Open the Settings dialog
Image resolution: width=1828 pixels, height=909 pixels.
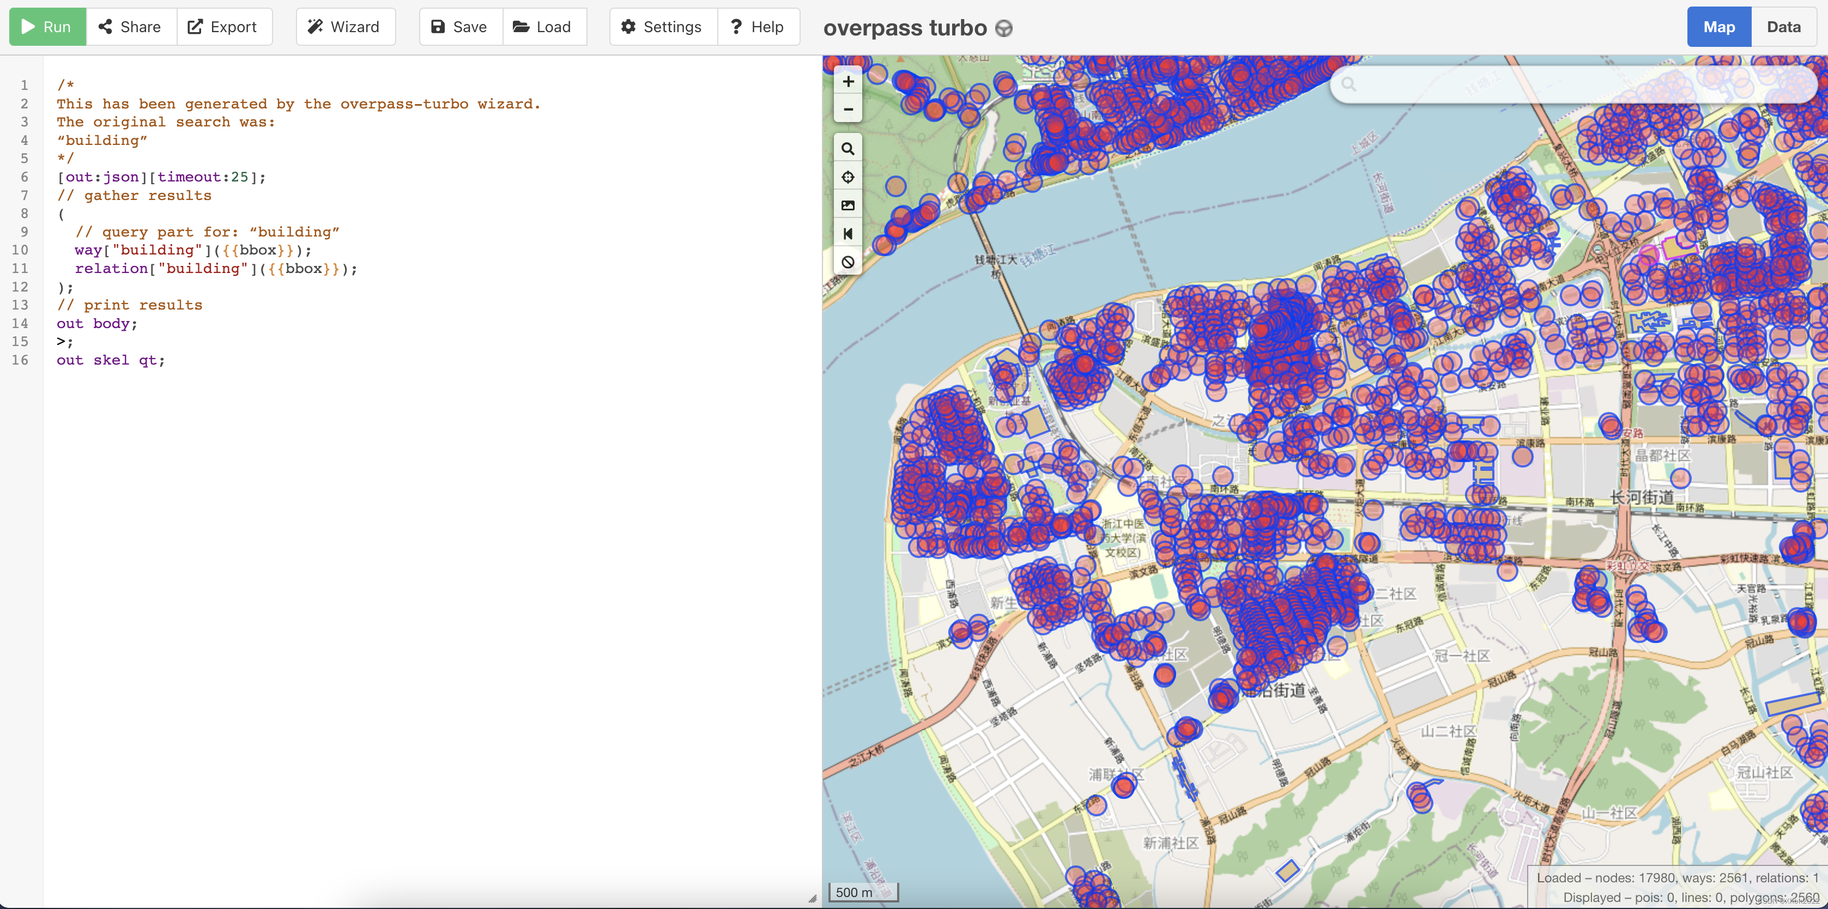pyautogui.click(x=663, y=27)
